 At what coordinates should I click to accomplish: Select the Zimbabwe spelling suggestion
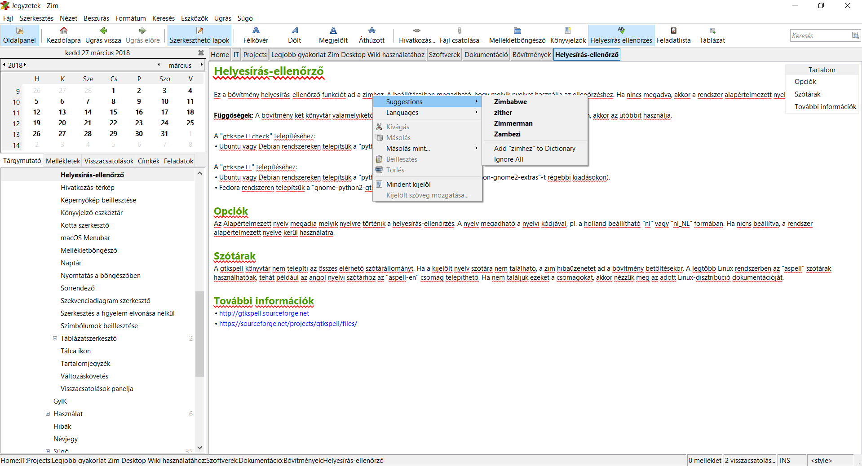click(510, 102)
